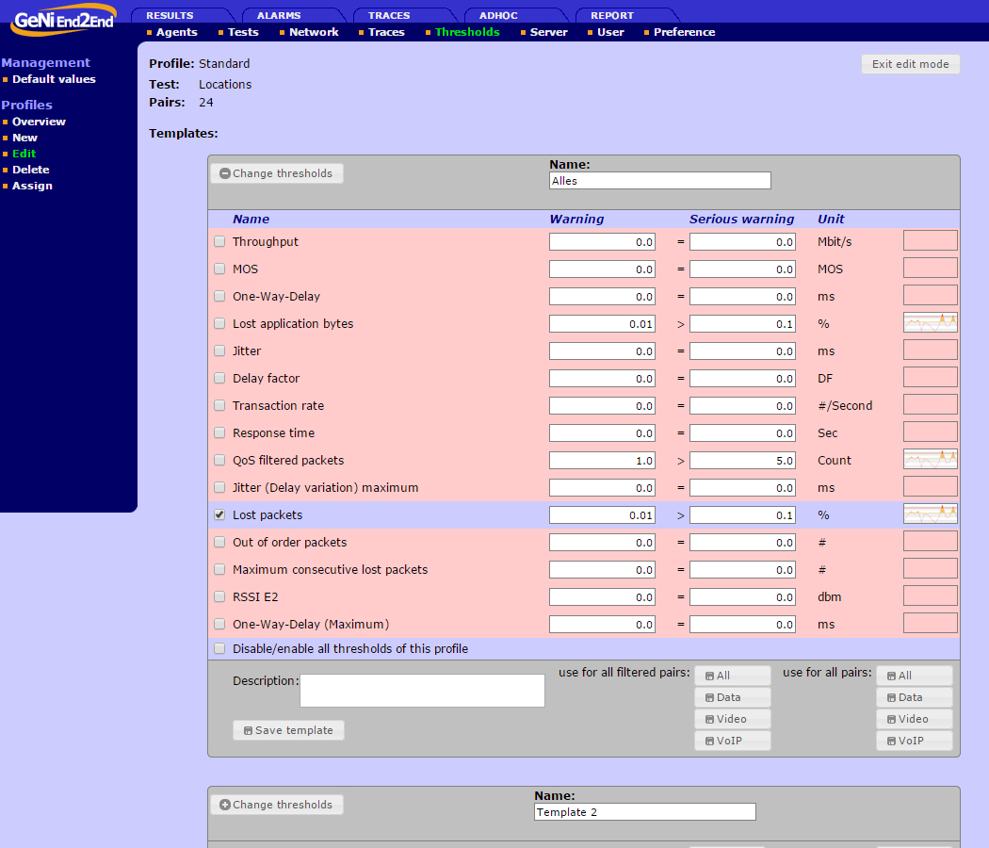Click Data under use for all pairs
Image resolution: width=989 pixels, height=848 pixels.
914,697
